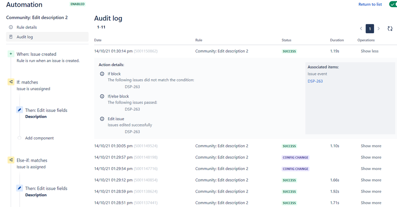Open the Rule details section

point(47,27)
